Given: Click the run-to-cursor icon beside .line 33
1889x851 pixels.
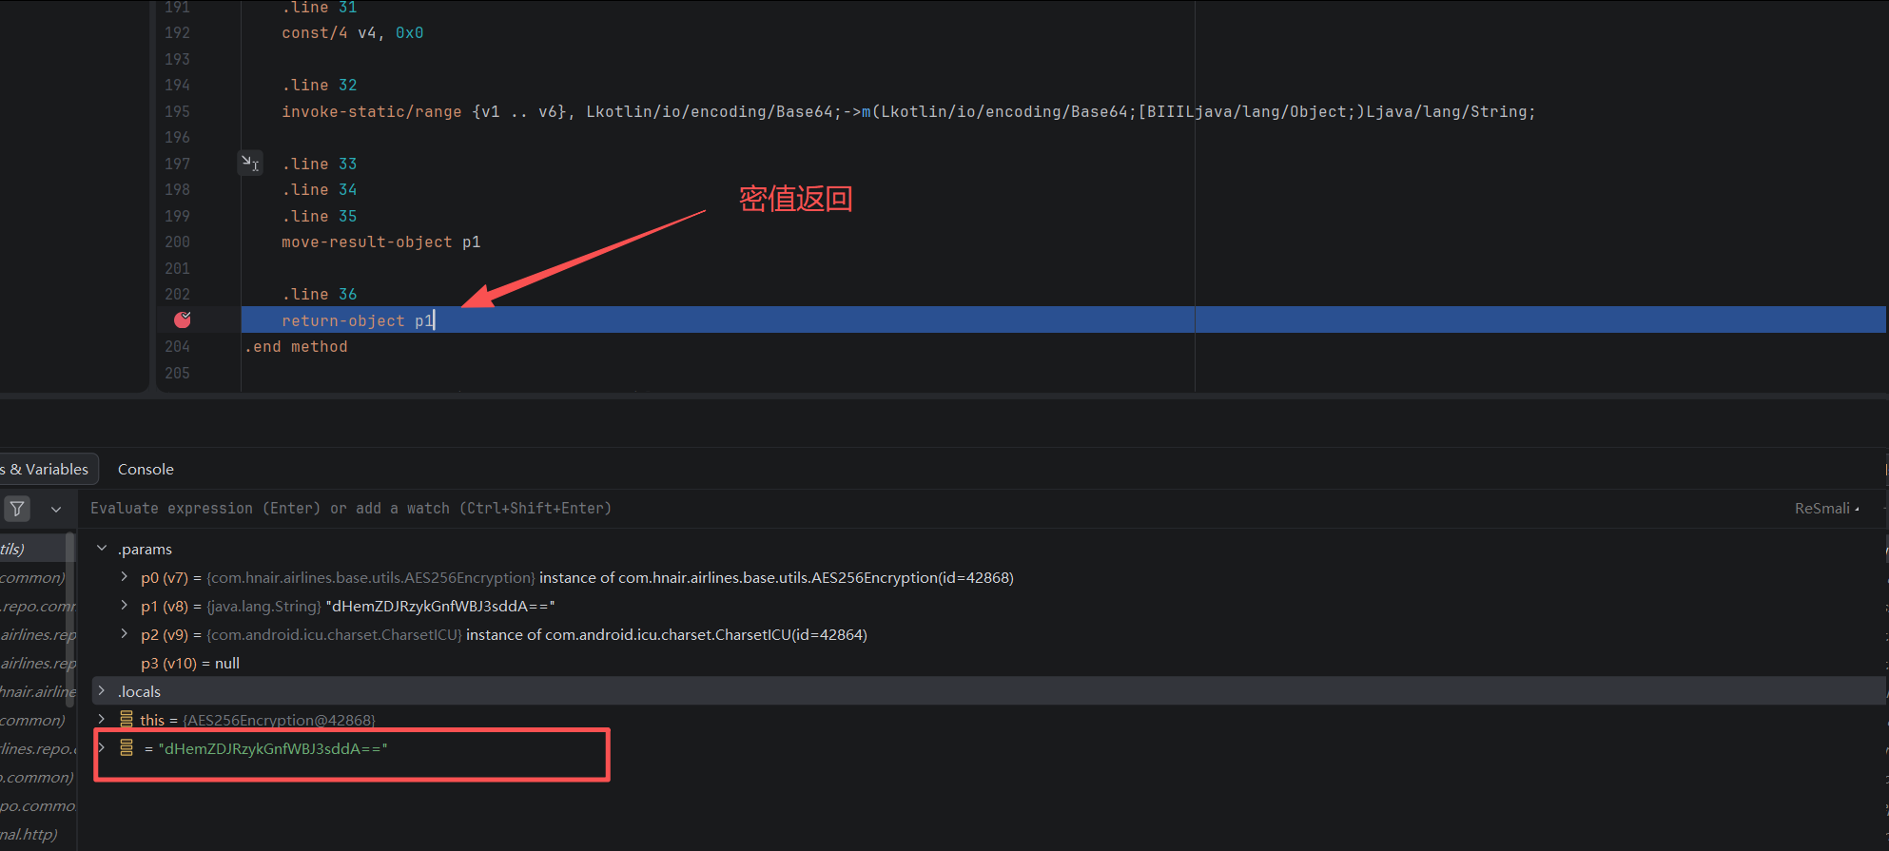Looking at the screenshot, I should (250, 164).
